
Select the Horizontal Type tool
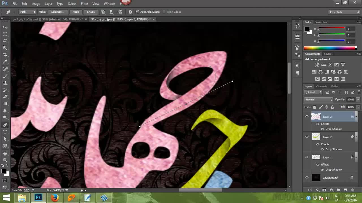point(5,132)
